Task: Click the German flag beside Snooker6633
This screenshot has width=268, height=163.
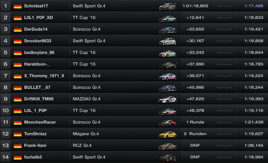Action: [x=18, y=41]
